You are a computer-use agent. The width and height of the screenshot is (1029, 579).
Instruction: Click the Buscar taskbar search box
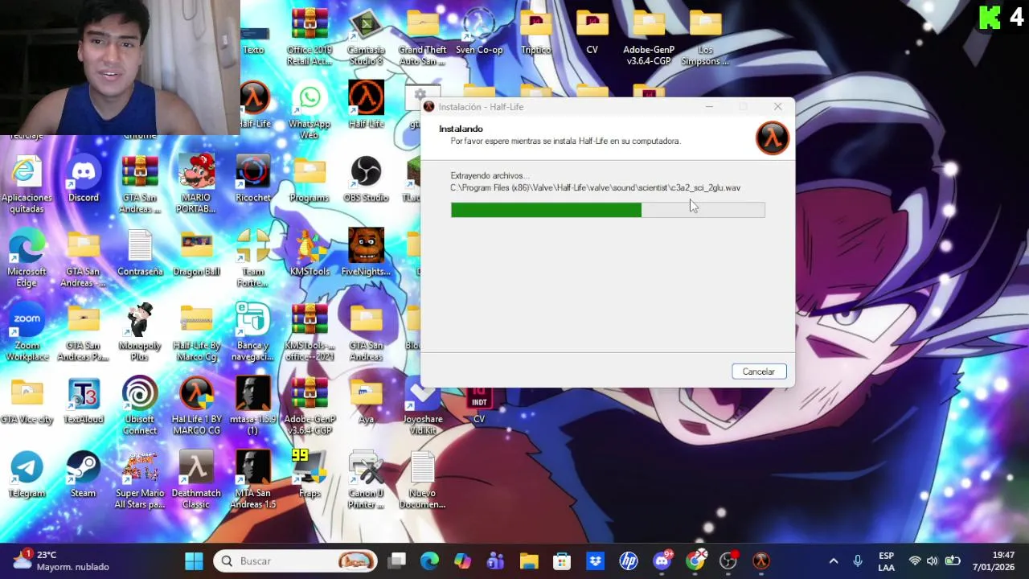(x=296, y=561)
